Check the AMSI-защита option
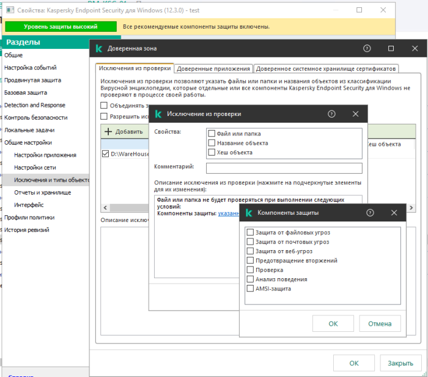Image resolution: width=428 pixels, height=377 pixels. pos(250,289)
